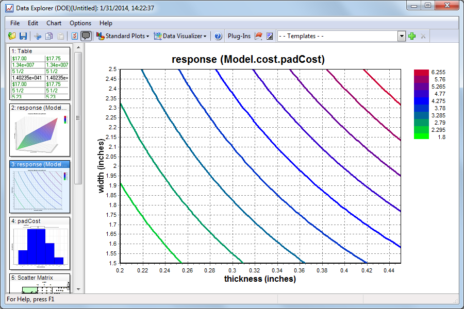Toggle the checklist icon in toolbar
464x309 pixels.
(75, 36)
